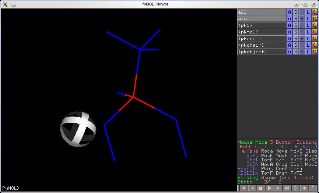Step back one frame
This screenshot has width=319, height=193.
[252, 188]
